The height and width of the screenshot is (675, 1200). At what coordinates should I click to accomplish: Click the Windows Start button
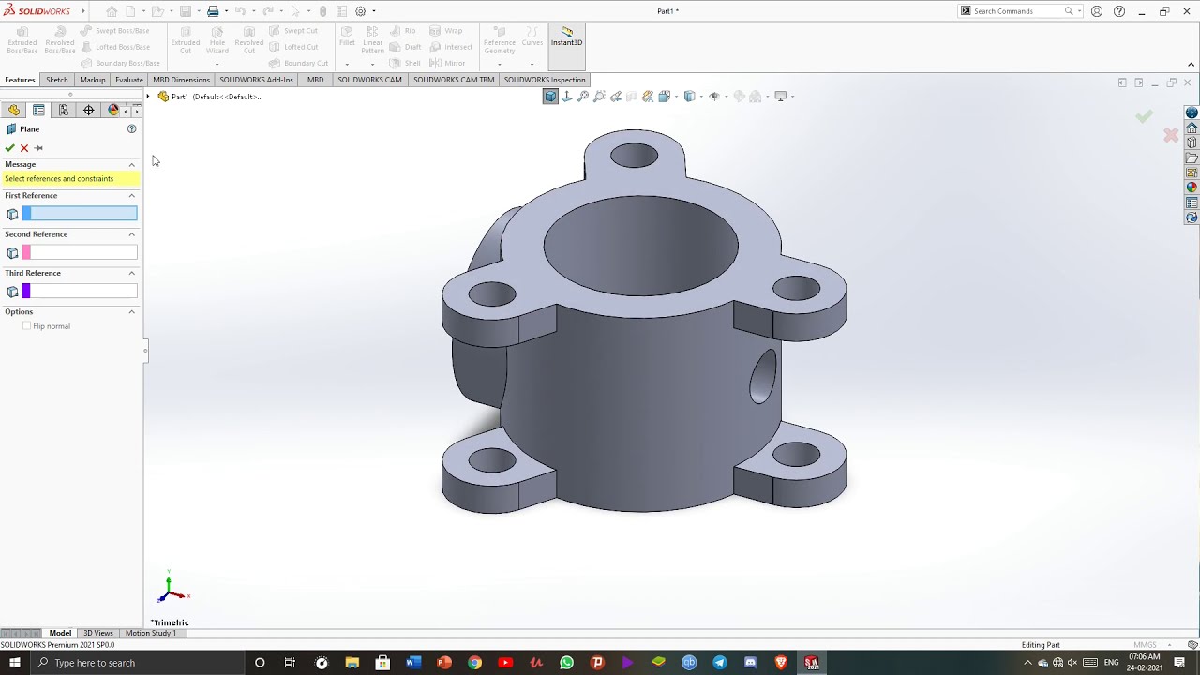click(15, 663)
